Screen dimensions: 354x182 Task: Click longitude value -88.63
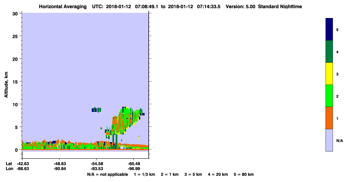coord(22,169)
